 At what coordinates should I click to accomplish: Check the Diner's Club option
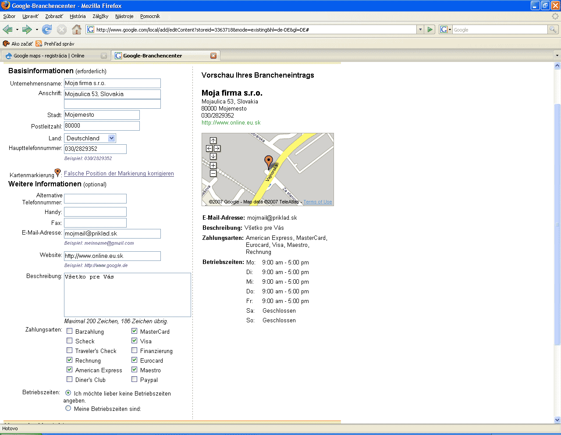(69, 379)
